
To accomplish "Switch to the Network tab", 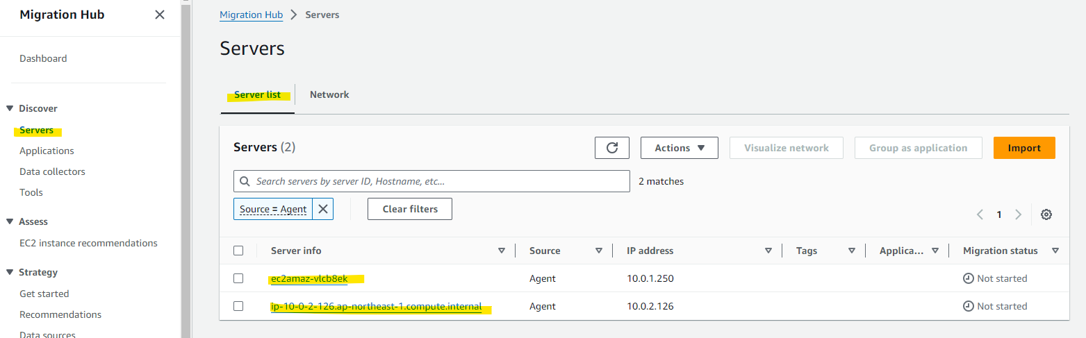I will 329,94.
